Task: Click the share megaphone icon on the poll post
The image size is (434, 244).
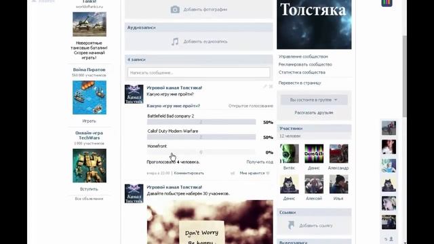Action: tap(233, 174)
